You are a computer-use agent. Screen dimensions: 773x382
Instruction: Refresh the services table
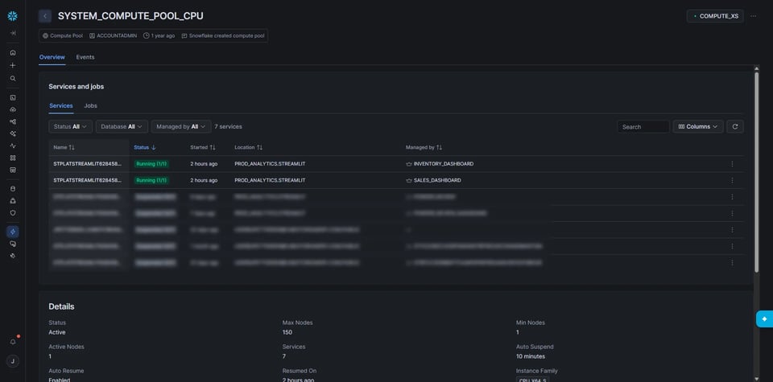tap(735, 126)
